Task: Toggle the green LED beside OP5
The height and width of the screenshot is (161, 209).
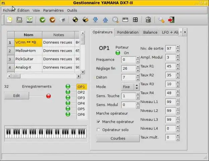Action: click(x=68, y=109)
